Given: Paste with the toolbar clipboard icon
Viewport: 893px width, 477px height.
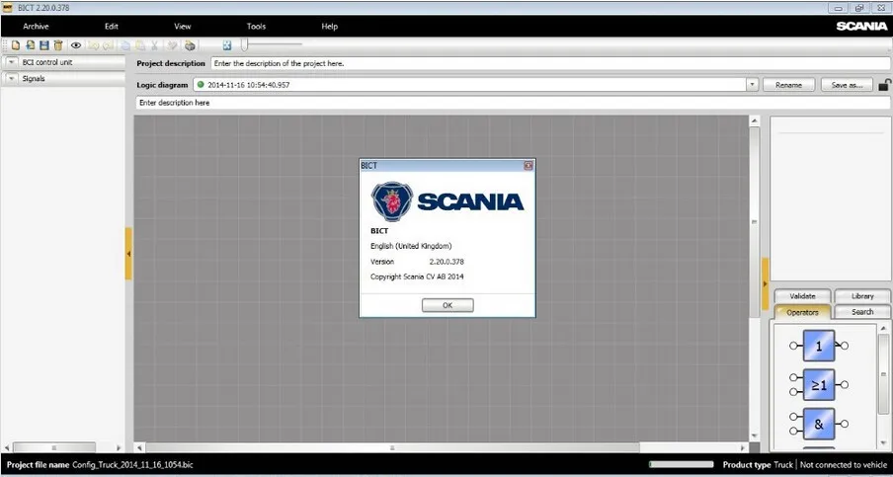Looking at the screenshot, I should (x=139, y=45).
